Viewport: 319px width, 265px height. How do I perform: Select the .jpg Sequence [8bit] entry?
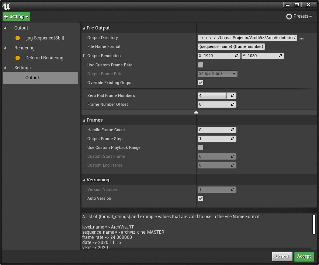coord(44,38)
